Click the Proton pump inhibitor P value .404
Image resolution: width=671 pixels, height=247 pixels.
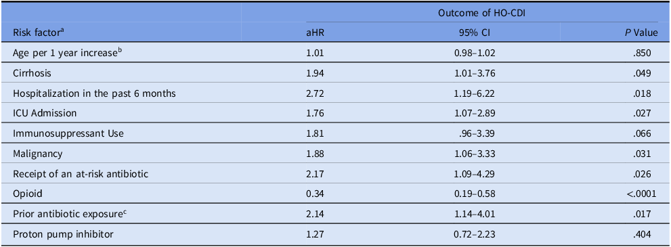[x=643, y=235]
